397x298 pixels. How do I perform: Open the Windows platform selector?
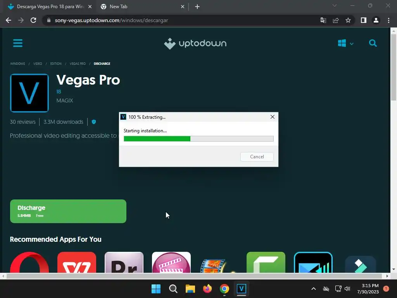(345, 43)
